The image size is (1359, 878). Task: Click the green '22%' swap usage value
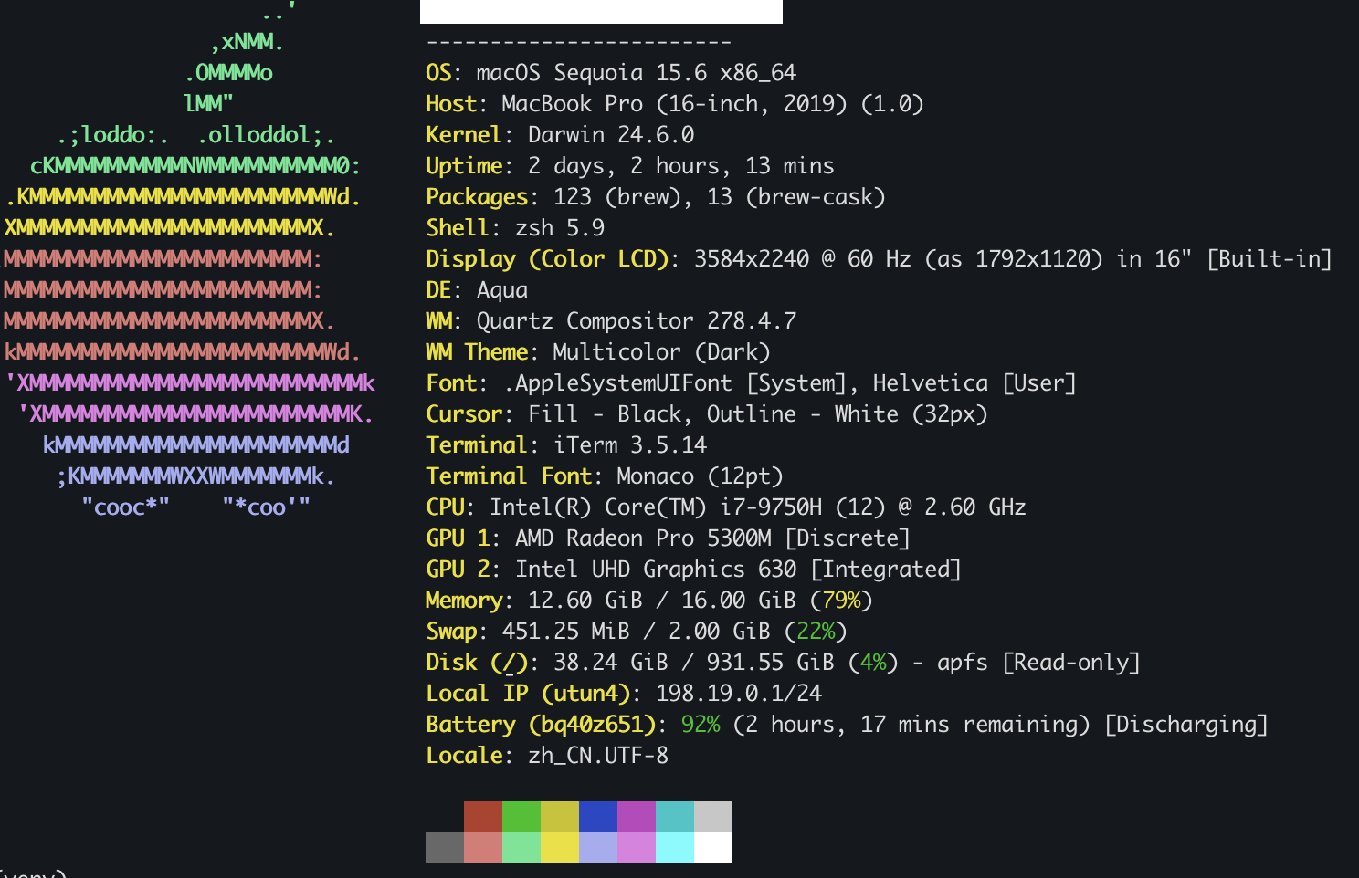coord(816,632)
